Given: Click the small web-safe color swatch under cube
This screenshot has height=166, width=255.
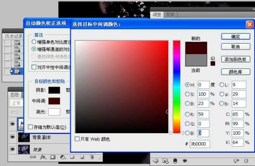Looking at the screenshot, I should pos(213,63).
